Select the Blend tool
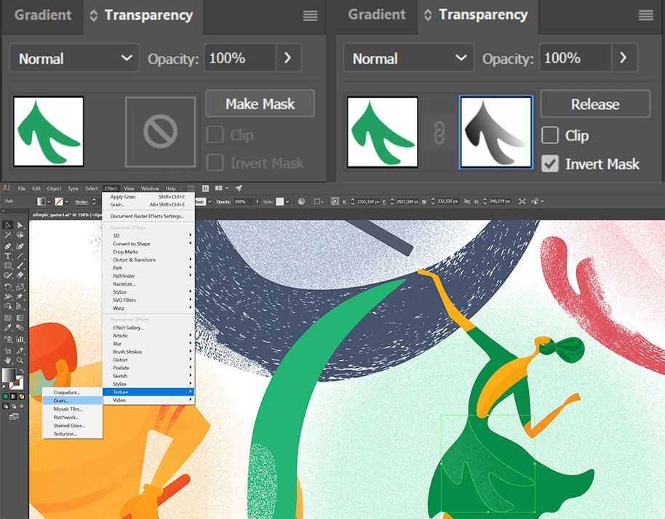The image size is (665, 519). click(20, 328)
